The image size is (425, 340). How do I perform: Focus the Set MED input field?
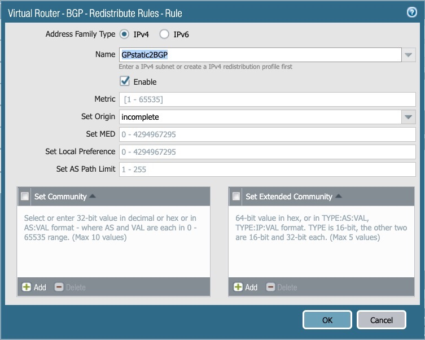(x=268, y=134)
